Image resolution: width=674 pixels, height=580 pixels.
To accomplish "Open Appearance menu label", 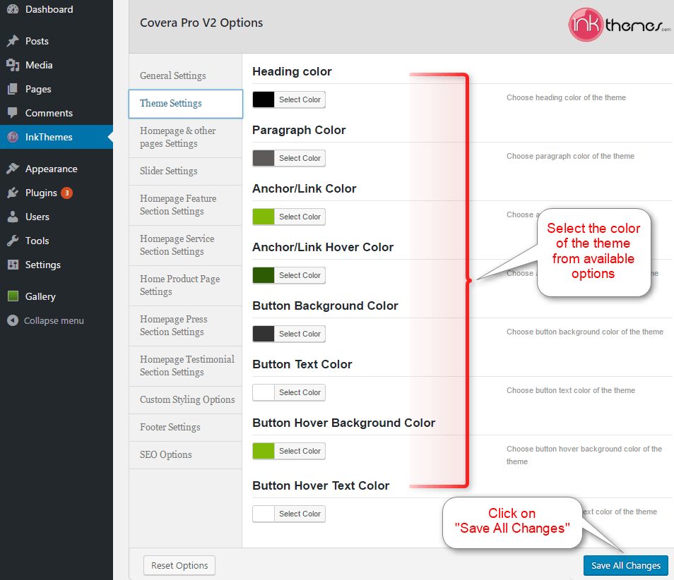I will tap(51, 169).
